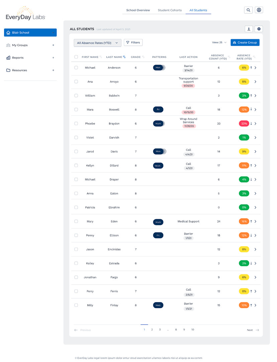Go to page 2 of results
Viewport: 277px width, 362px height.
(x=152, y=330)
